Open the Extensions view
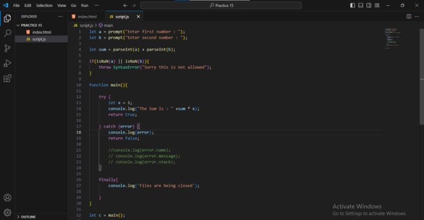The height and width of the screenshot is (220, 424). tap(7, 78)
